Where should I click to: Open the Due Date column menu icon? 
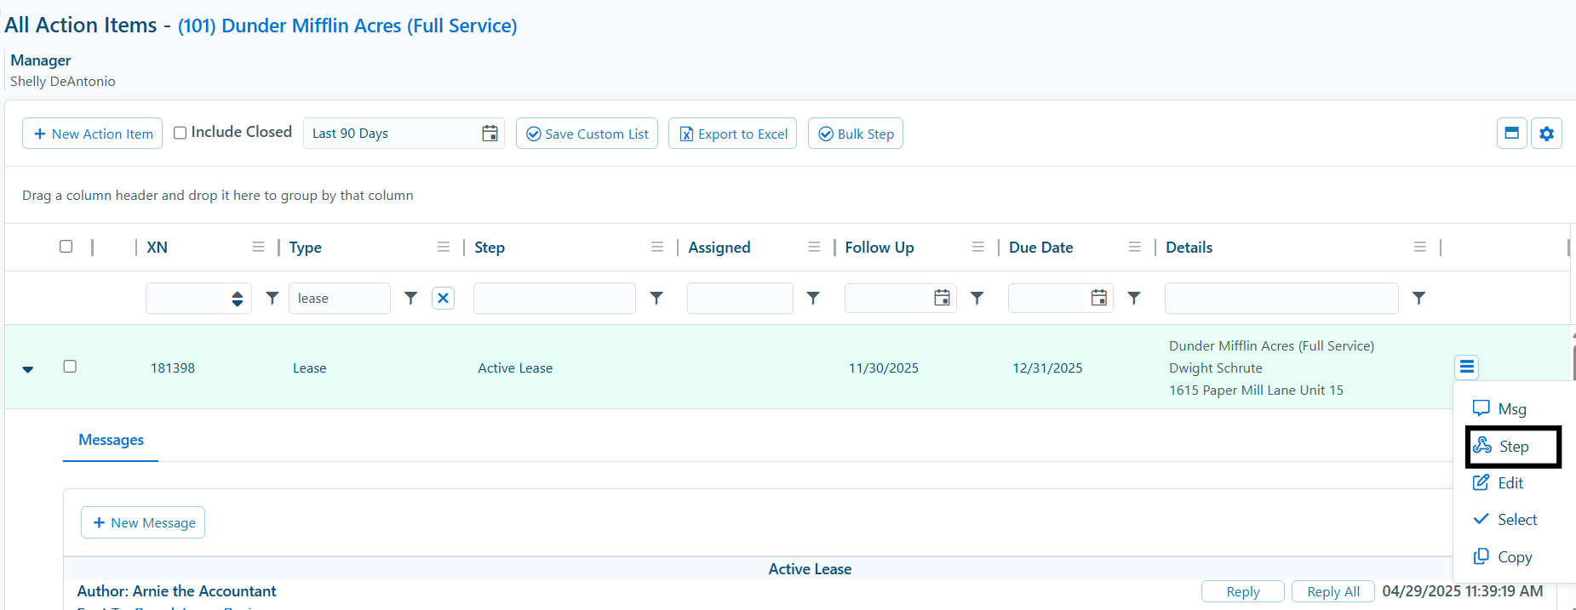tap(1135, 247)
